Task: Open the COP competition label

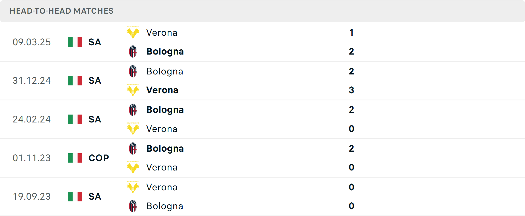Action: 99,158
